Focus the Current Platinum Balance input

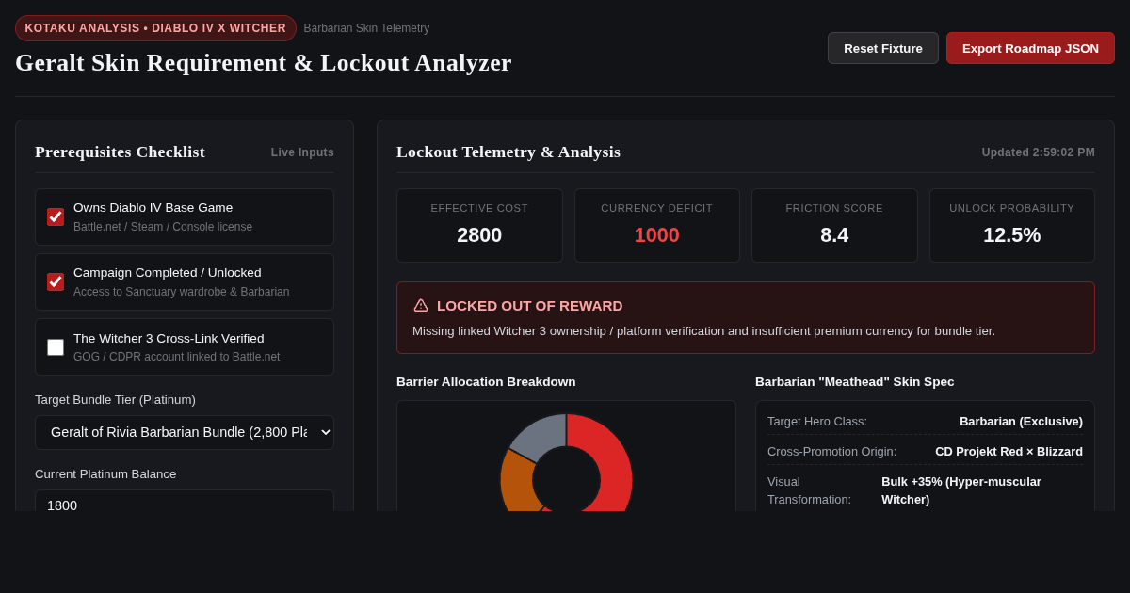(185, 503)
